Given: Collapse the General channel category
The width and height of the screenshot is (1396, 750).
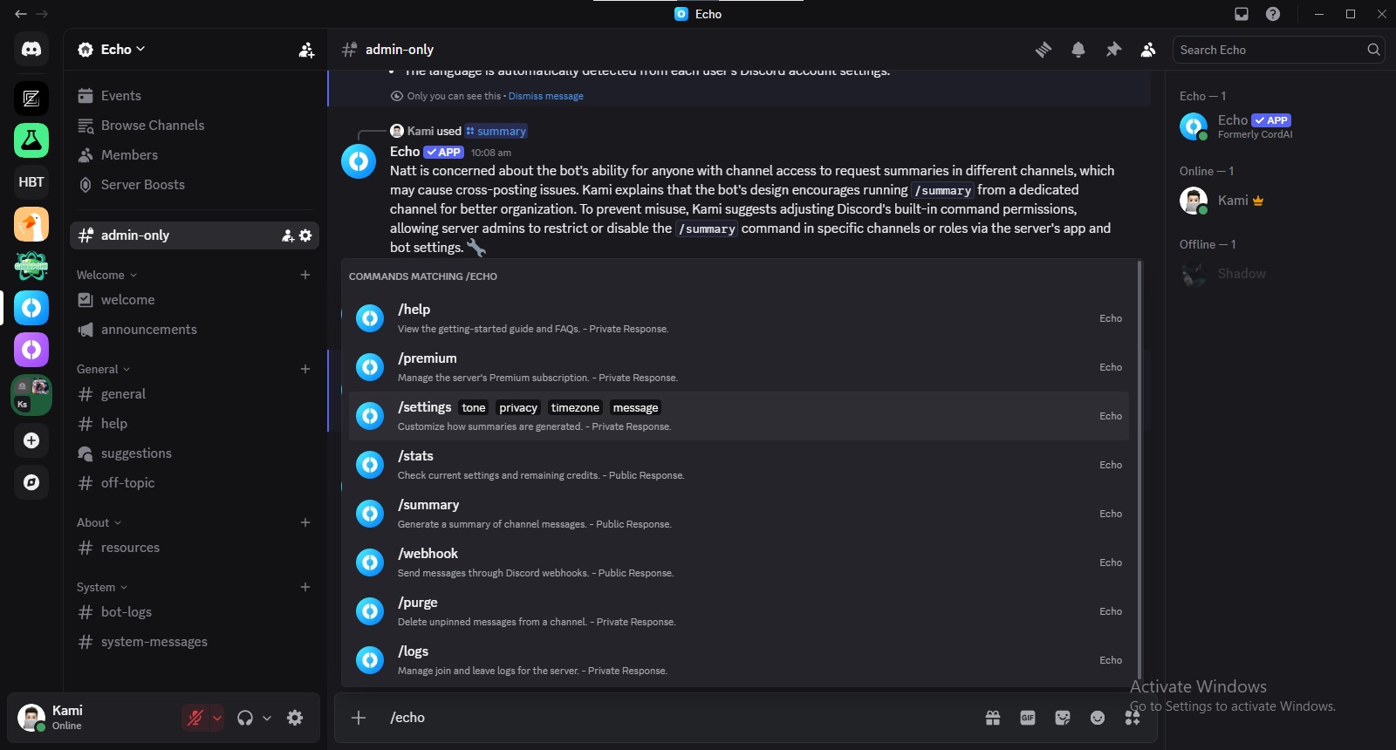Looking at the screenshot, I should (x=103, y=369).
